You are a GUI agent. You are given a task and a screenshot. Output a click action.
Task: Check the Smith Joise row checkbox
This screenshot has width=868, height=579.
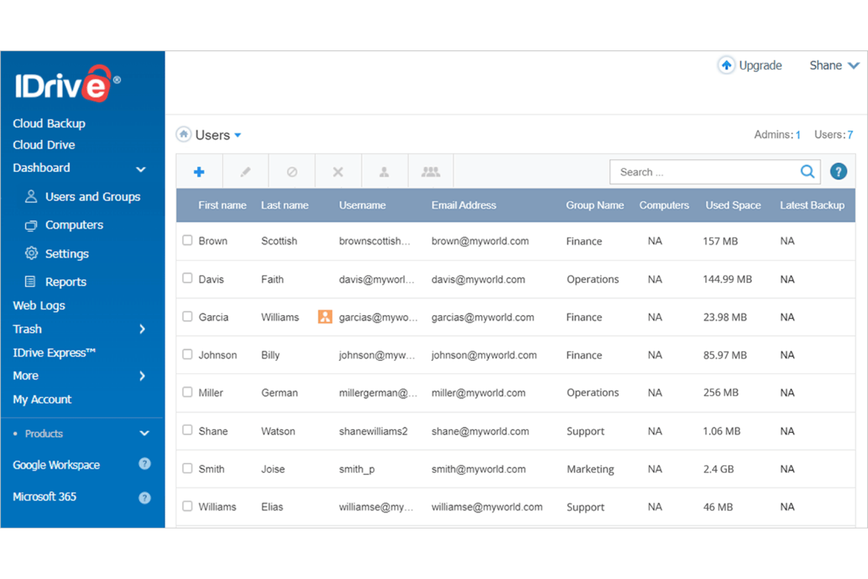(x=188, y=468)
